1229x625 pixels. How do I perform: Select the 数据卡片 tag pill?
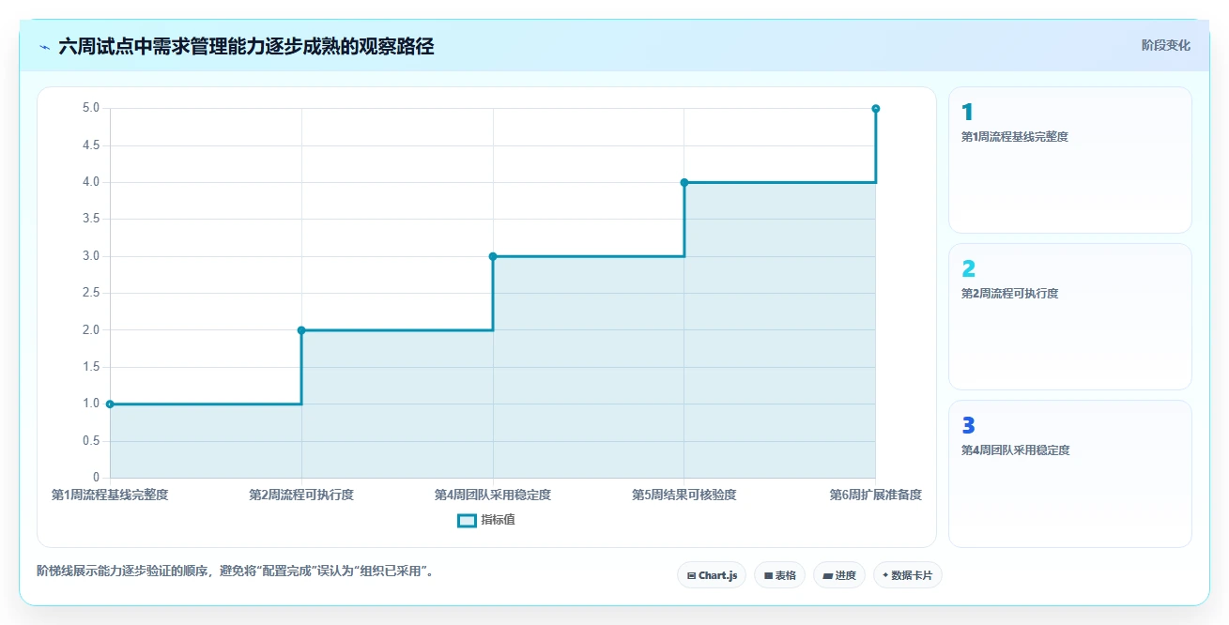click(907, 575)
